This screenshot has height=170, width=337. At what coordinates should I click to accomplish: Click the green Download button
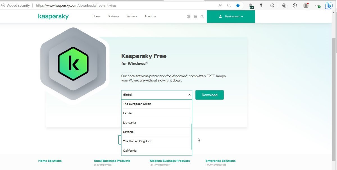click(210, 95)
